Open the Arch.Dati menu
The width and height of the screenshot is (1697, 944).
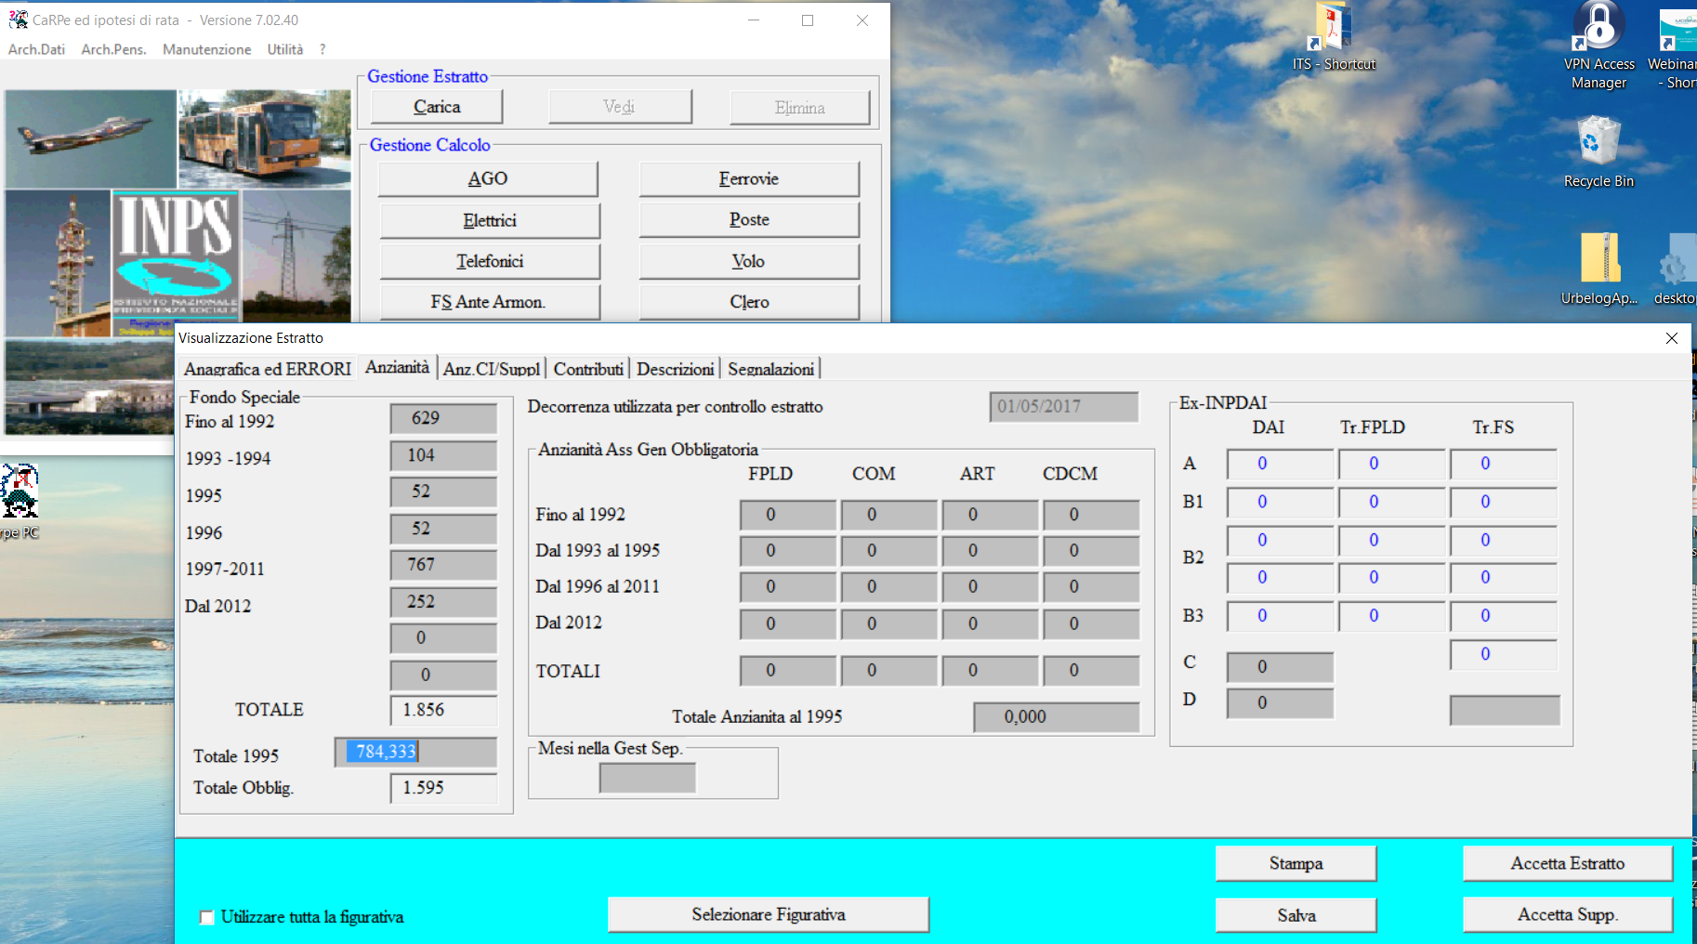tap(36, 49)
